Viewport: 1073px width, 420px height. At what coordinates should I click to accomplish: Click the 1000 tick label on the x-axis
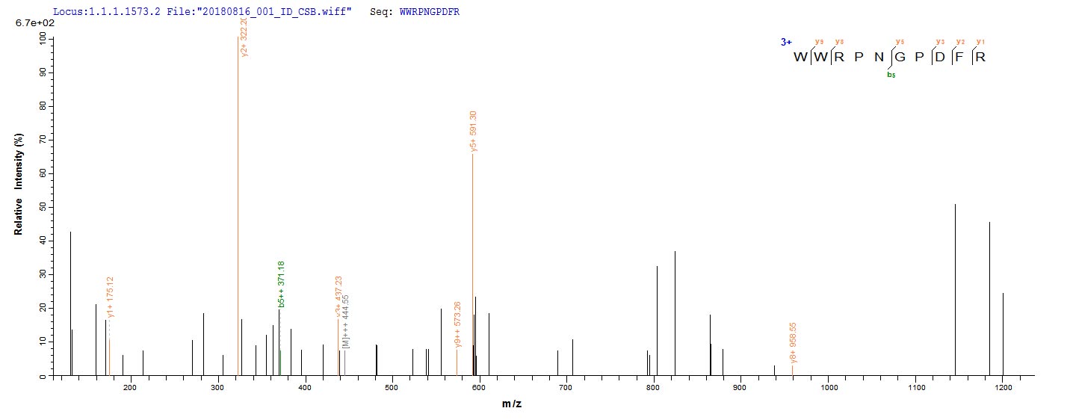pos(829,387)
